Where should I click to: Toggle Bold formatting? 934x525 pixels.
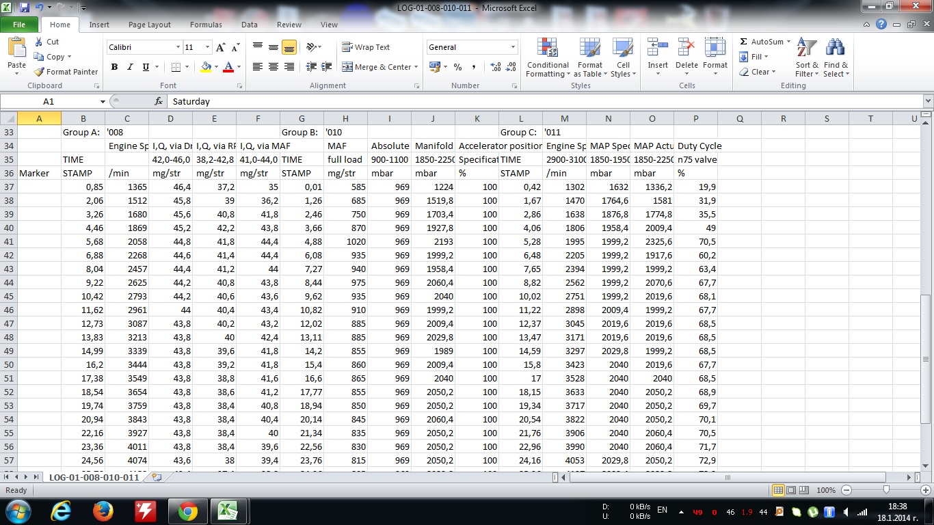tap(114, 67)
